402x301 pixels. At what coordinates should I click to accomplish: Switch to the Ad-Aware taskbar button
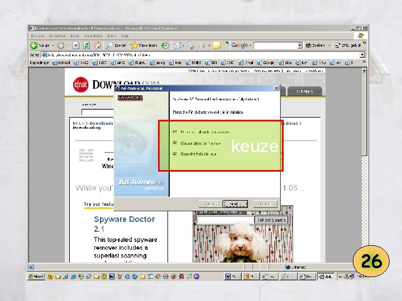pyautogui.click(x=326, y=276)
